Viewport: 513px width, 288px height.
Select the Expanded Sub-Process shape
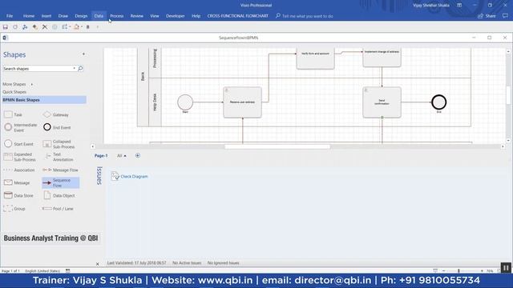pyautogui.click(x=19, y=157)
